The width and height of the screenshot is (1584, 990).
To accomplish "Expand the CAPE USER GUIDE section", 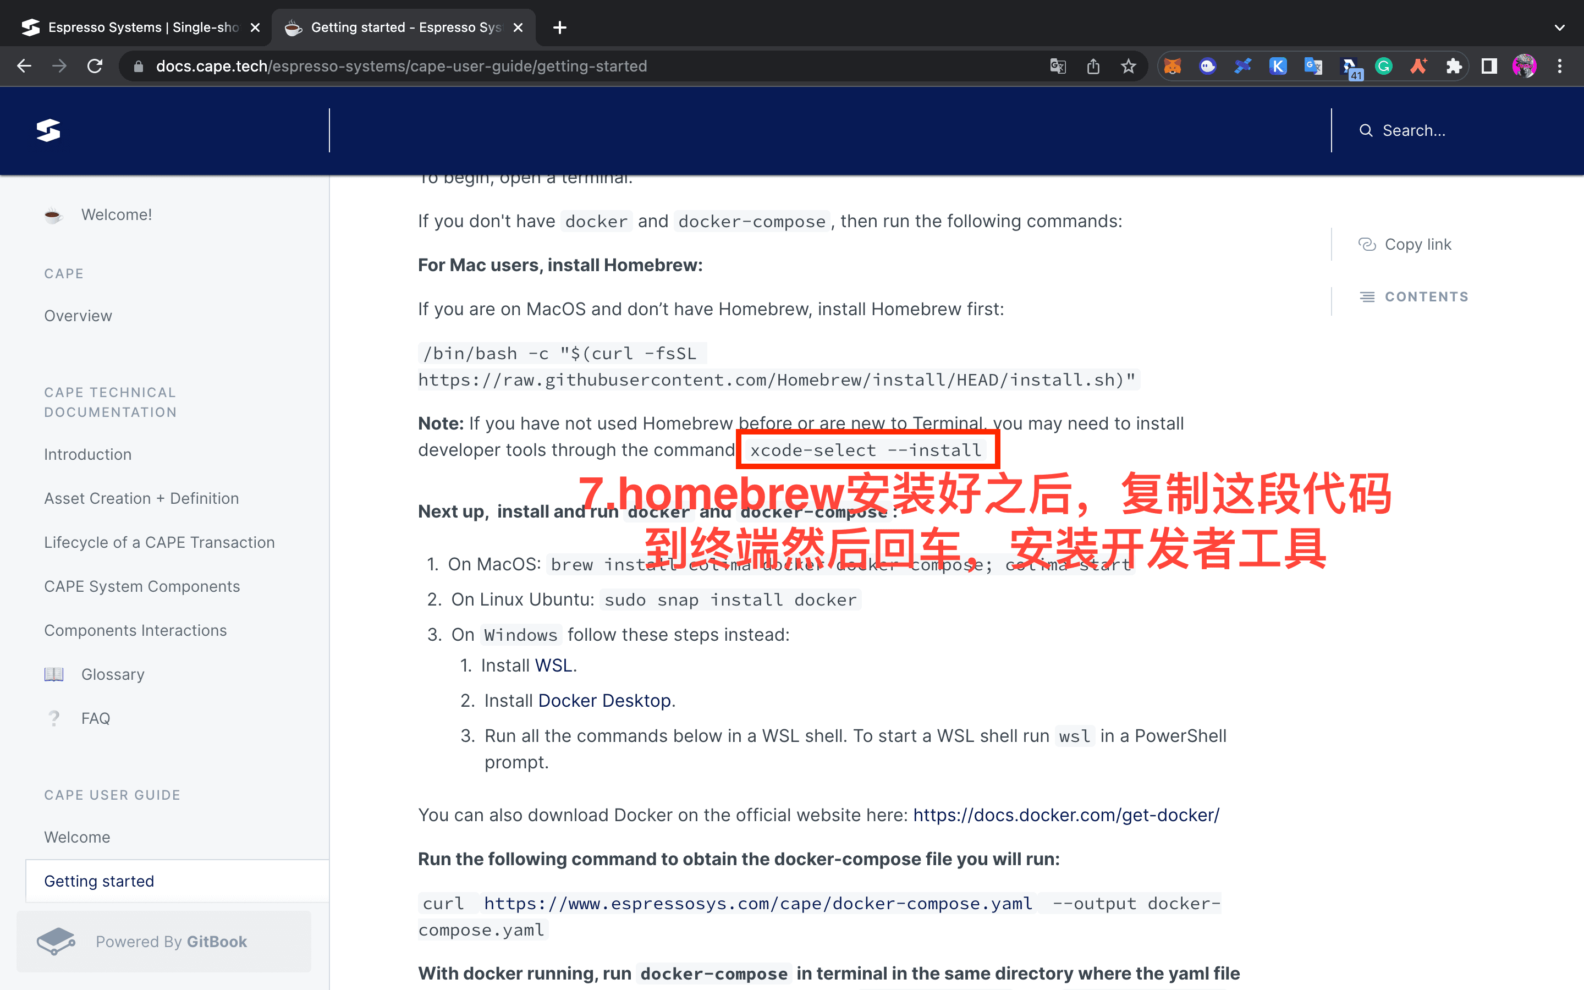I will click(111, 795).
